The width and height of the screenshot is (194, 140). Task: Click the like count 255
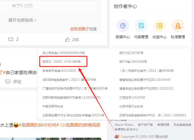(76, 40)
